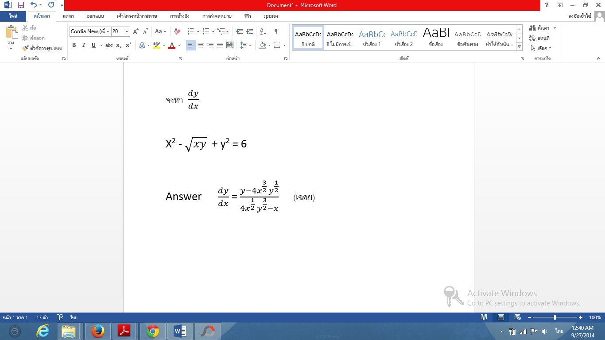Image resolution: width=605 pixels, height=340 pixels.
Task: Expand the font size dropdown showing 20
Action: 127,31
